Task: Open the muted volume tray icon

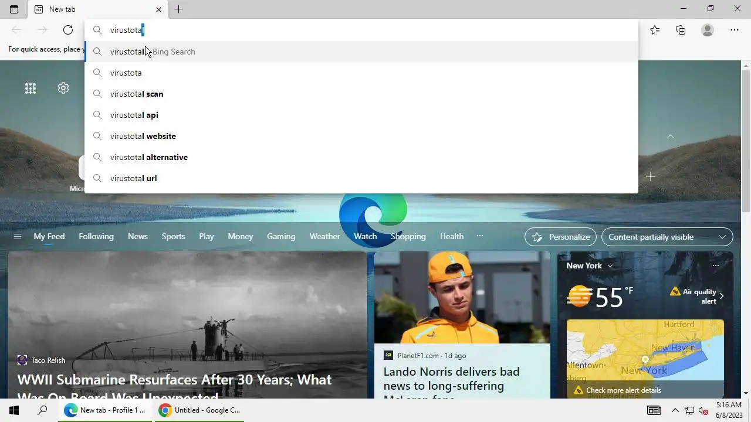Action: [x=703, y=410]
